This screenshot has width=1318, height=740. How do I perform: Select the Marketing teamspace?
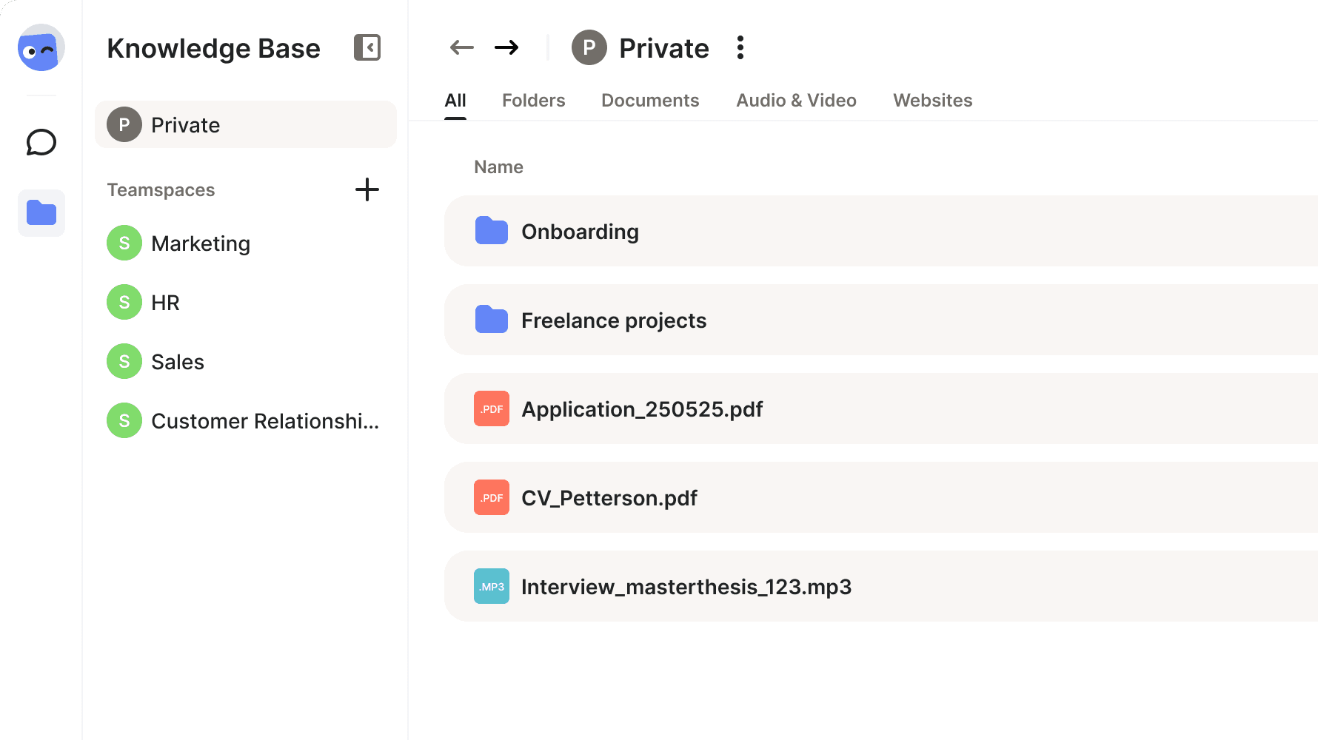201,243
